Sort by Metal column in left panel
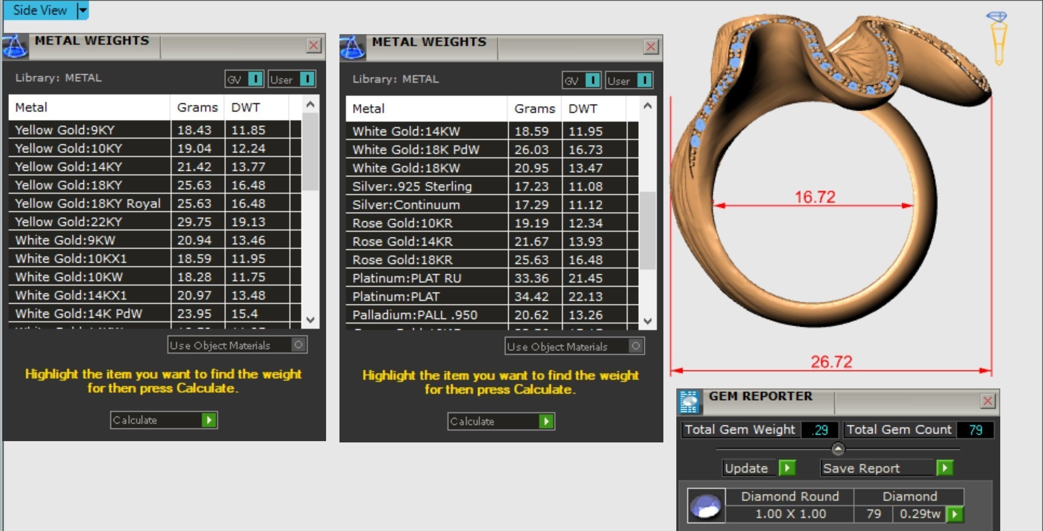 [89, 107]
